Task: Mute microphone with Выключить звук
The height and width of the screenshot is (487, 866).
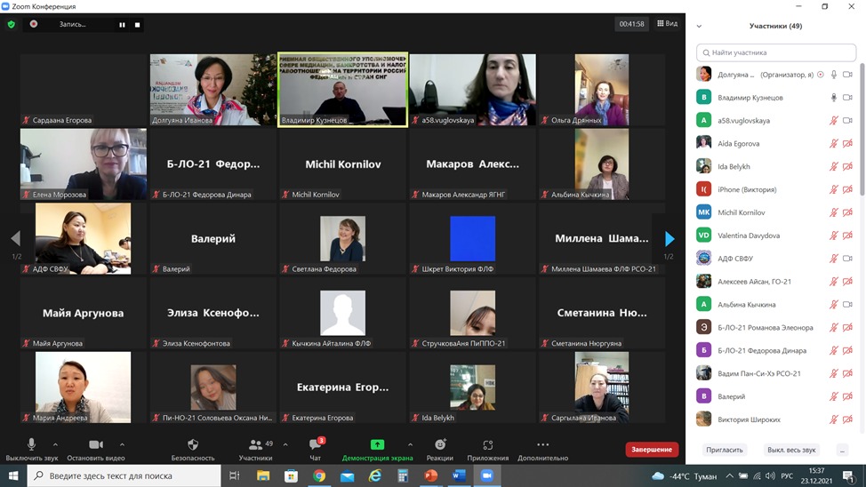Action: tap(31, 450)
